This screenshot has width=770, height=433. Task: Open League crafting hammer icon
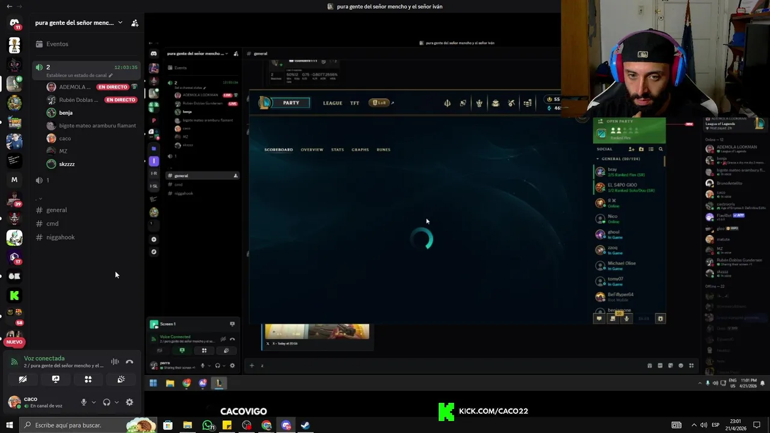[511, 103]
